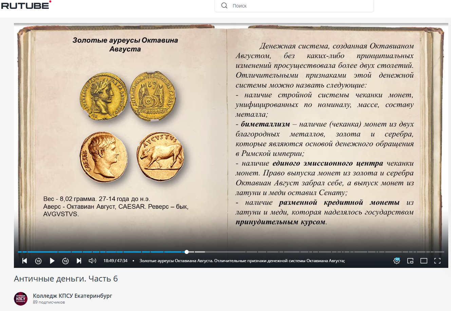Enter fullscreen mode
The height and width of the screenshot is (311, 451).
coord(437,261)
